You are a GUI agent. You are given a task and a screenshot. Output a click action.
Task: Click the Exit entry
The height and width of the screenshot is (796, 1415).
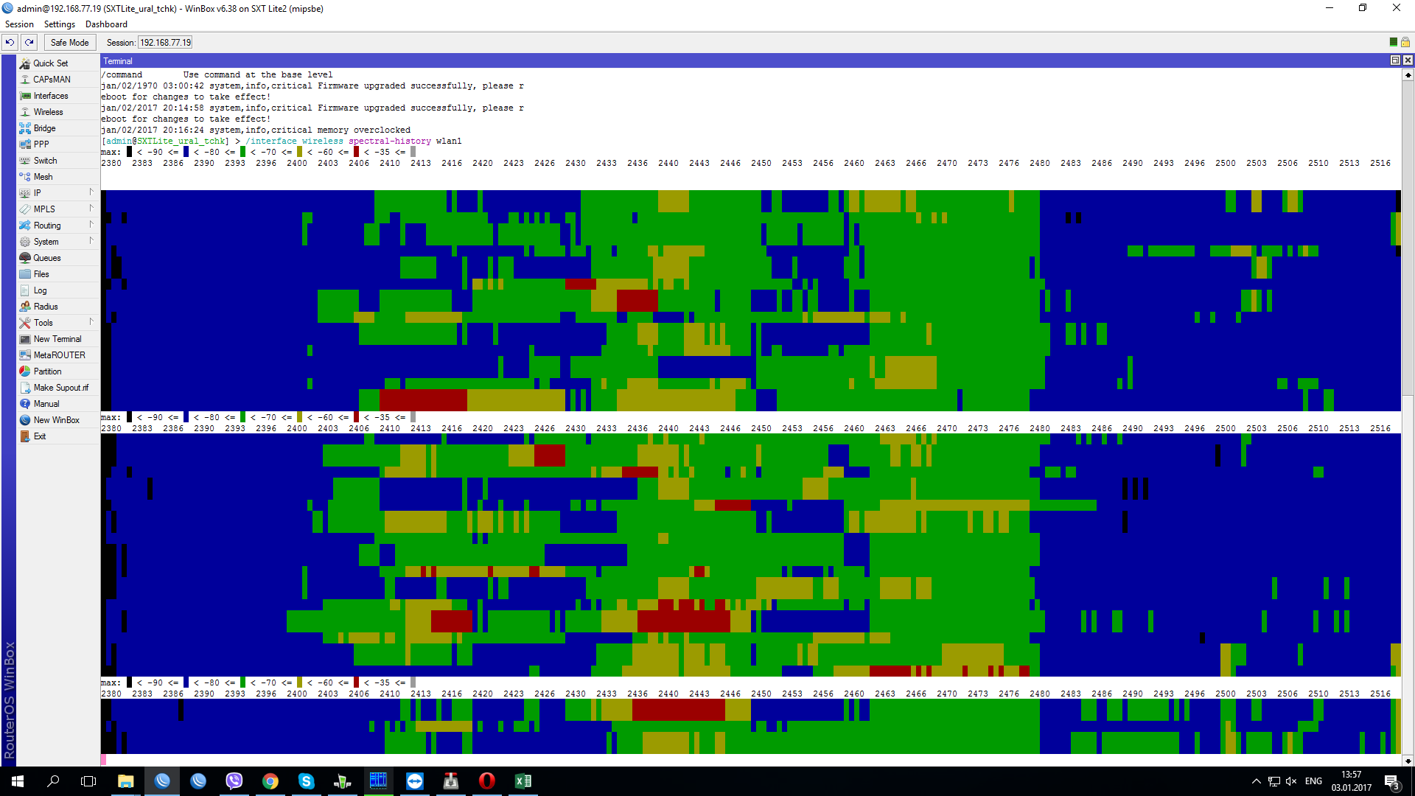coord(40,436)
